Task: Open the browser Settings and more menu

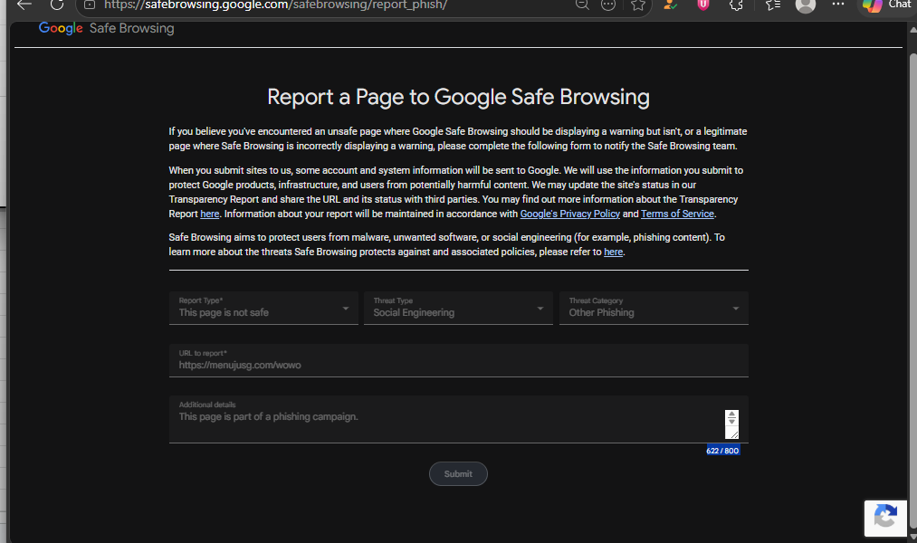Action: point(838,5)
